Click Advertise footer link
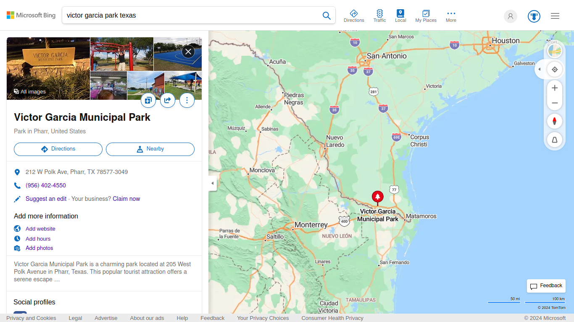Image resolution: width=574 pixels, height=322 pixels. 106,318
